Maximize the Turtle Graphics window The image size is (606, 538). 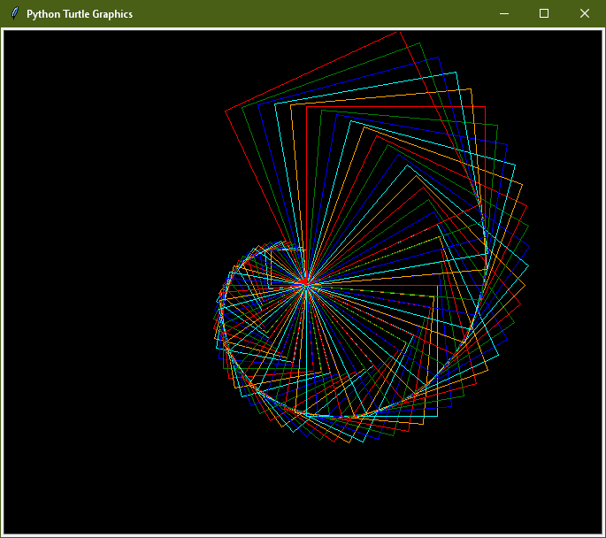coord(544,13)
